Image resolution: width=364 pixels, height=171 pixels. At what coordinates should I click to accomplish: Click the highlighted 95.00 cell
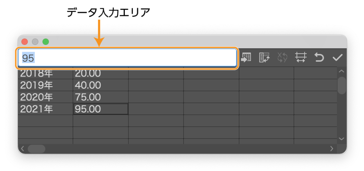100,109
